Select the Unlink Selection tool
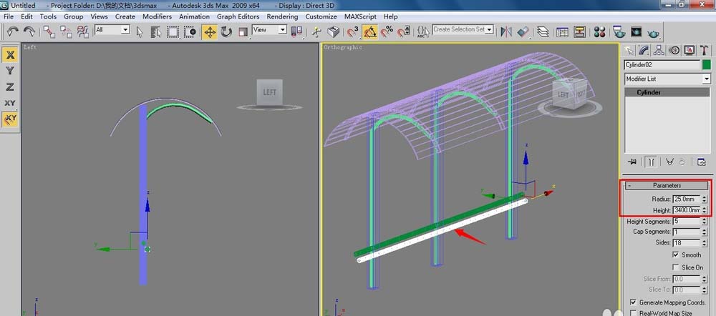716x316 pixels. 66,31
